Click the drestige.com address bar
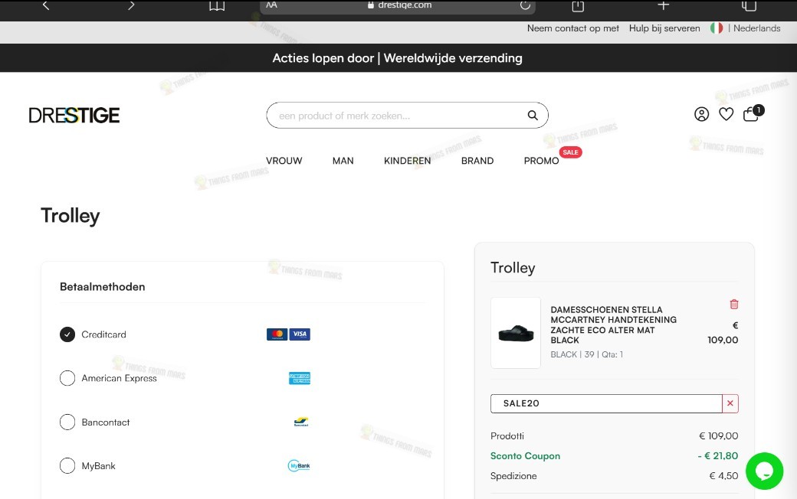The height and width of the screenshot is (499, 797). (x=398, y=5)
